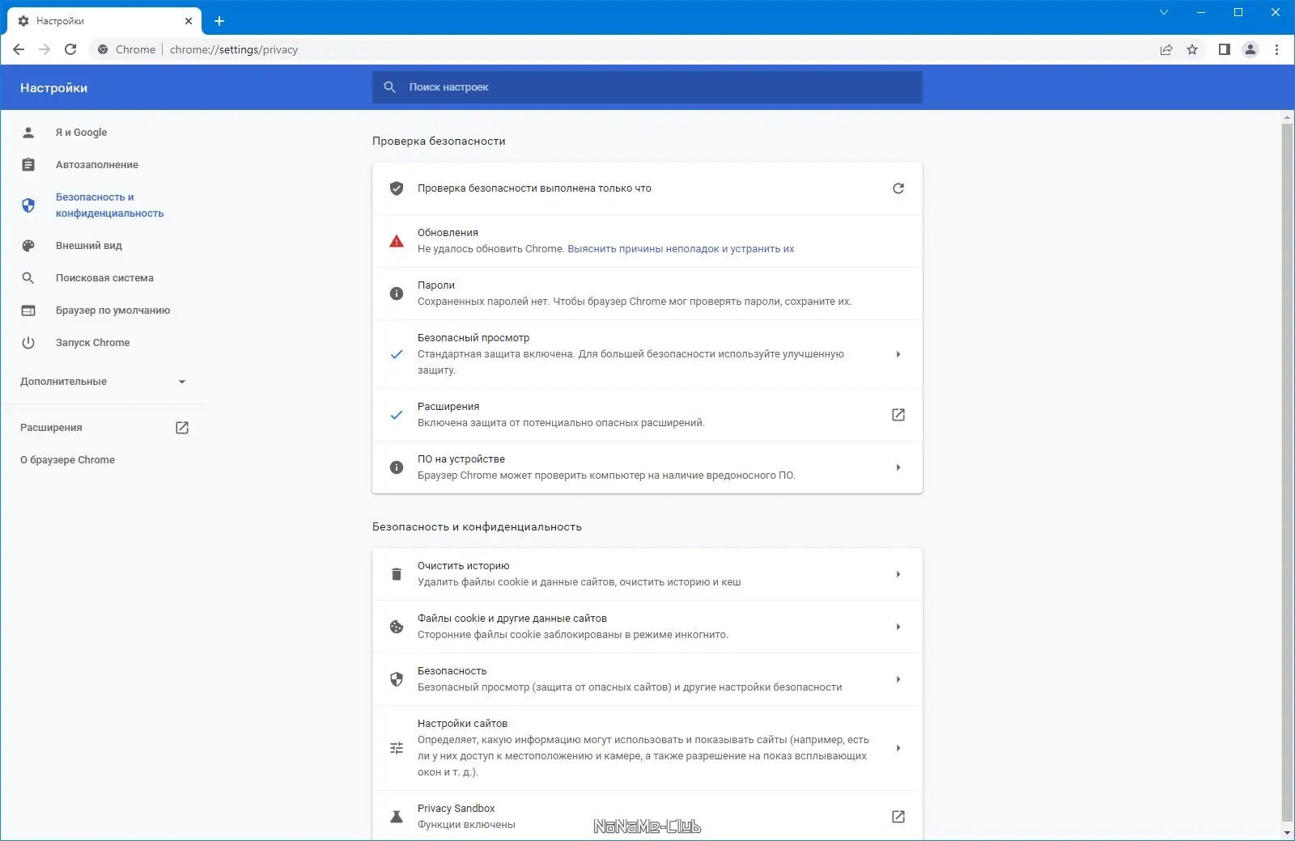
Task: Open Безопасный просмотр details via its arrow
Action: 898,354
